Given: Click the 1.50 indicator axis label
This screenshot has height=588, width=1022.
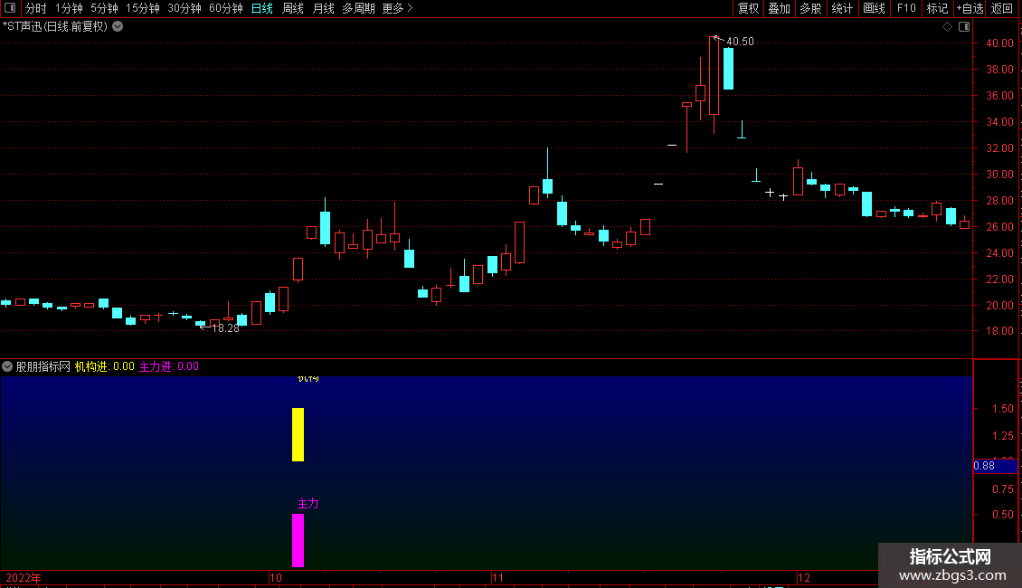Looking at the screenshot, I should [x=1002, y=409].
